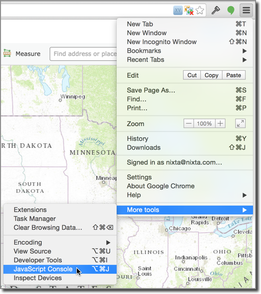261x294 pixels.
Task: Open History
Action: 185,138
